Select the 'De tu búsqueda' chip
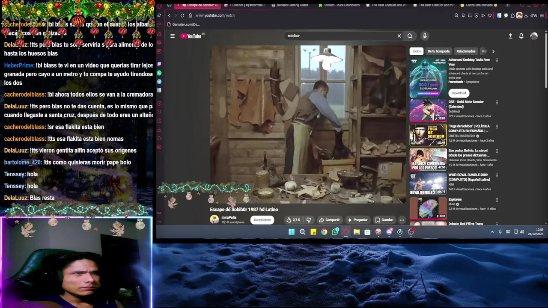 [x=438, y=51]
